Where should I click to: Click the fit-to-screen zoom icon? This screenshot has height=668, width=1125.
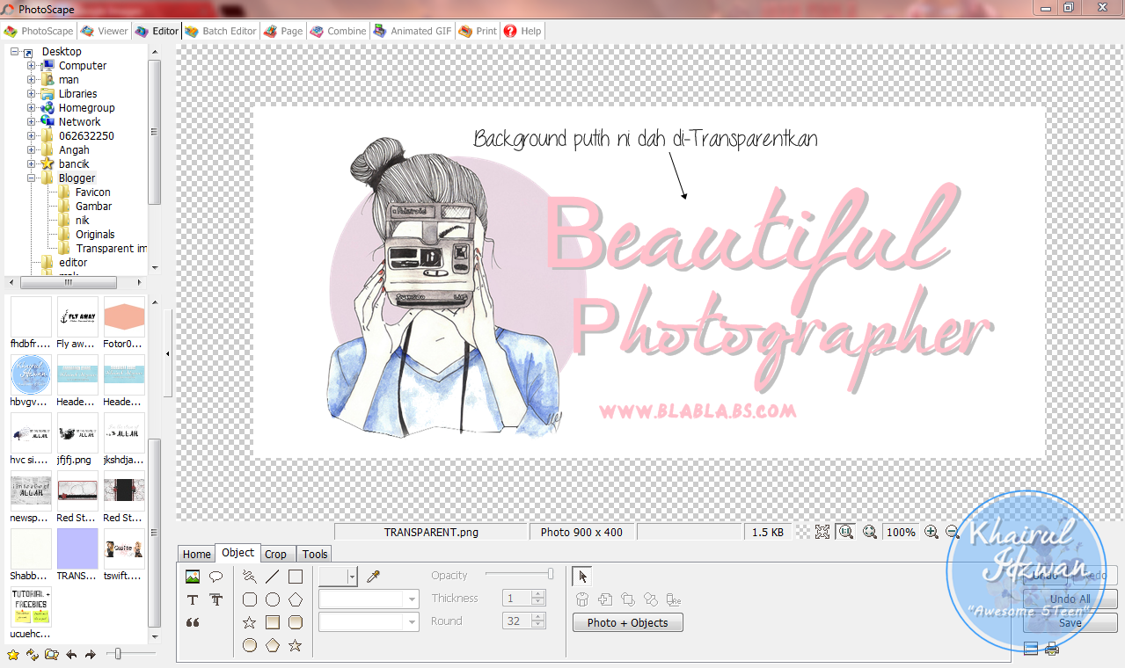coord(822,532)
